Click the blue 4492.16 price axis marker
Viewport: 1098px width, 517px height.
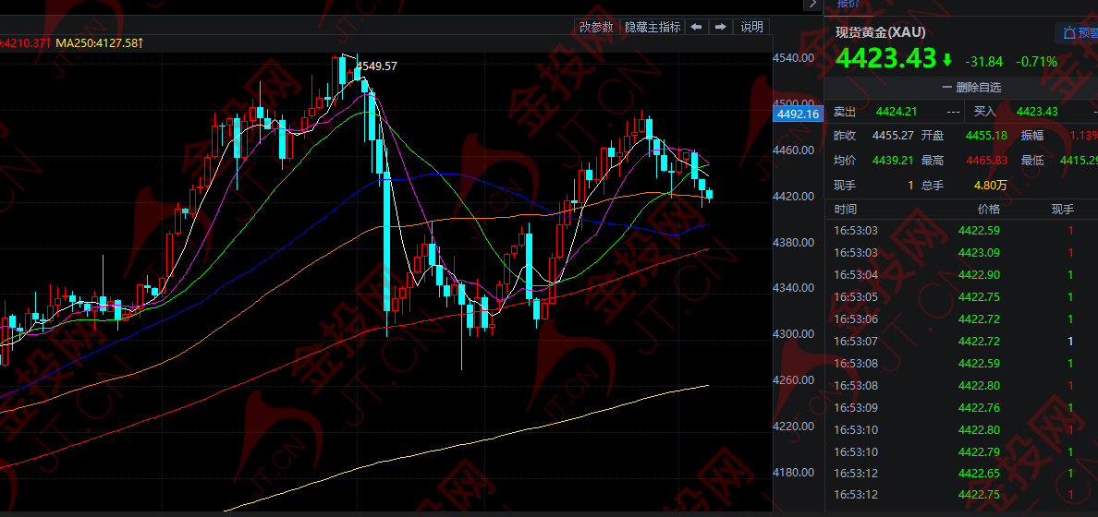point(798,114)
